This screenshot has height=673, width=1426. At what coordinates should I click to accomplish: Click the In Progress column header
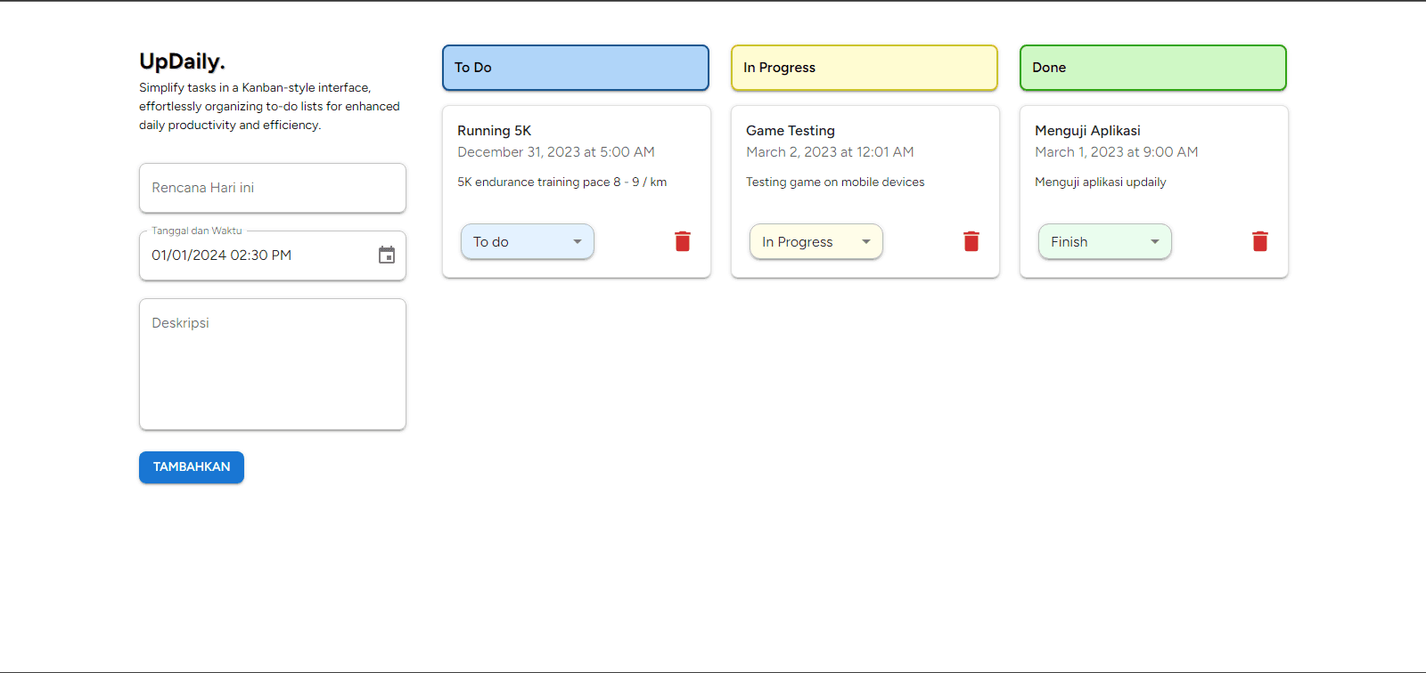click(x=865, y=68)
